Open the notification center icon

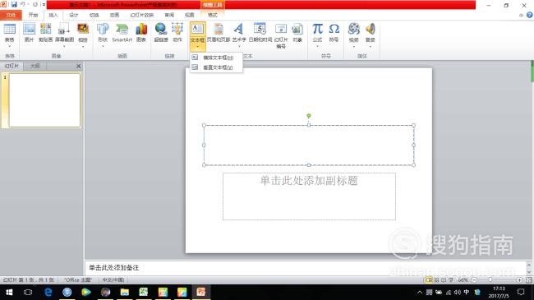[x=521, y=292]
